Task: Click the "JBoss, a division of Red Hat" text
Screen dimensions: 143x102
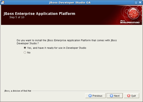Action: click(x=18, y=91)
